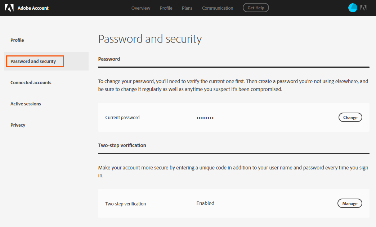This screenshot has height=227, width=376.
Task: Select the Password section heading
Action: pos(109,59)
